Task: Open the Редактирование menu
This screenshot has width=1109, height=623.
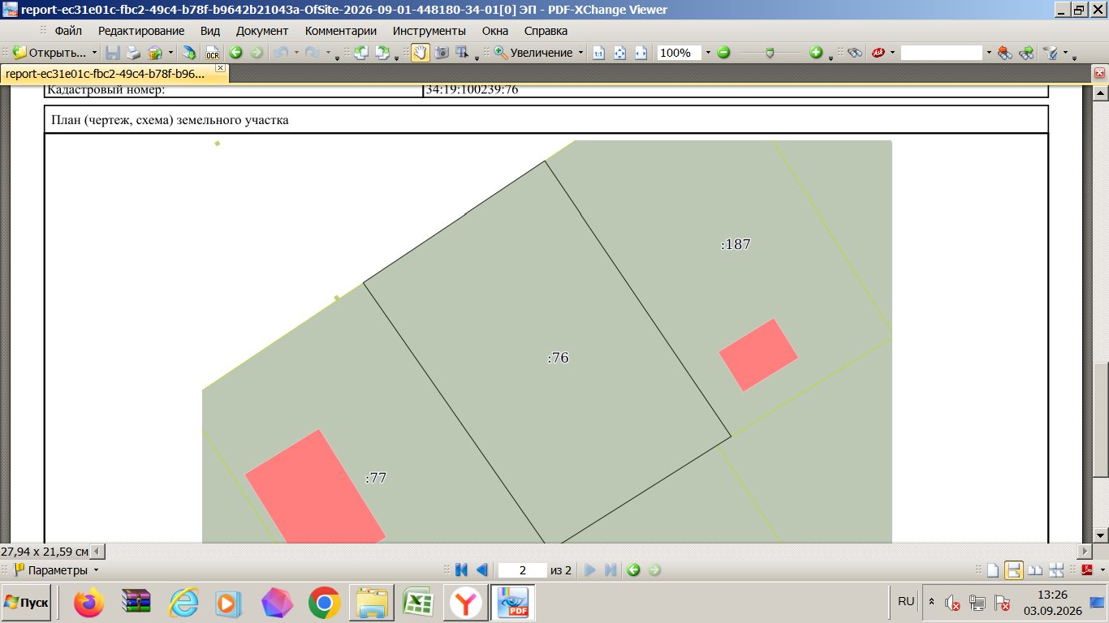Action: pyautogui.click(x=141, y=31)
